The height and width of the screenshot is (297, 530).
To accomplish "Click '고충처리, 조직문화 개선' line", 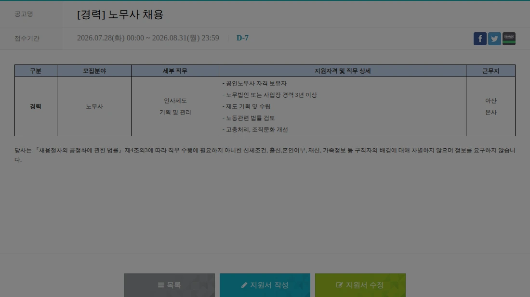I will click(x=255, y=129).
